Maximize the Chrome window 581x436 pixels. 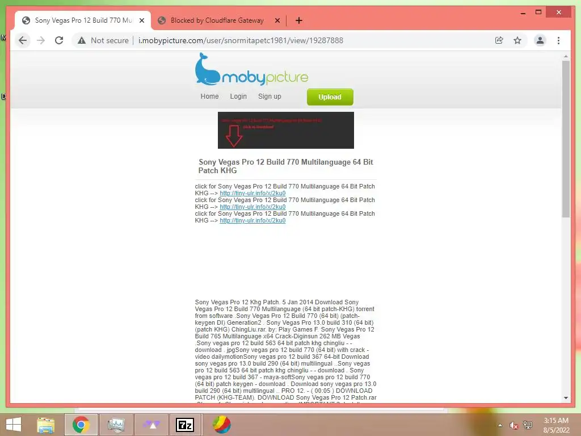pyautogui.click(x=538, y=12)
